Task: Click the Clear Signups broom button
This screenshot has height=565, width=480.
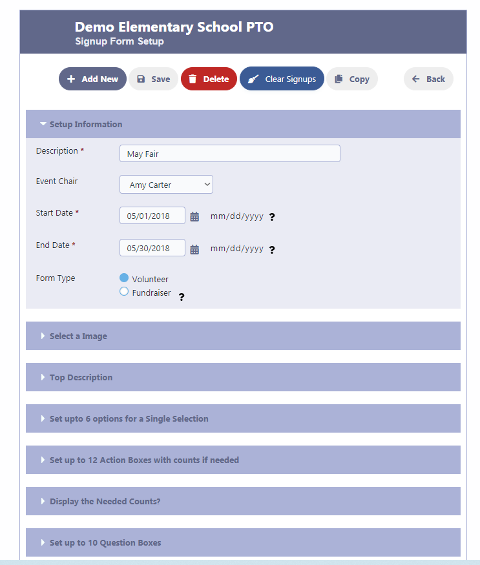Action: point(282,79)
